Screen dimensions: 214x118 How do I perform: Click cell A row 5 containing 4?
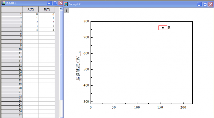30,30
